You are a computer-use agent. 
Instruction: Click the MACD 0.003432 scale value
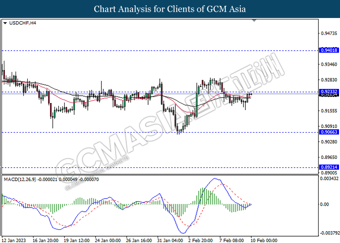pyautogui.click(x=329, y=178)
